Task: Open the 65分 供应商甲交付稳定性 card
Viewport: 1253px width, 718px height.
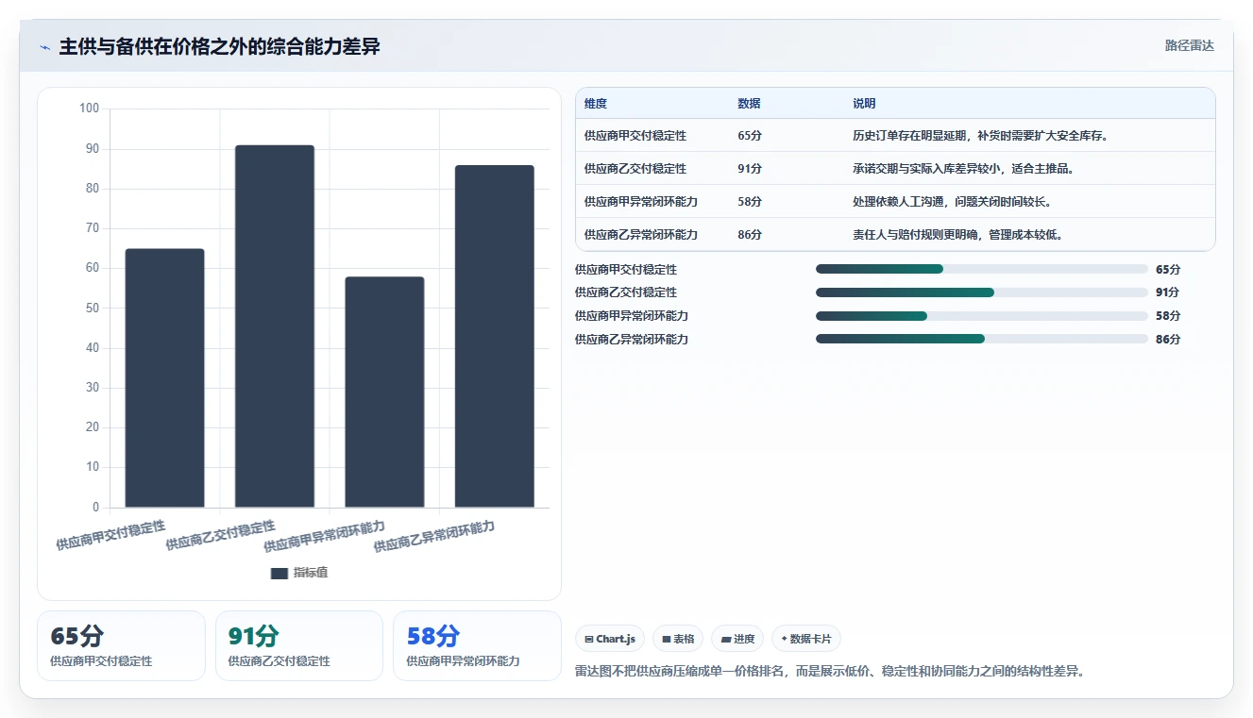Action: (x=121, y=645)
